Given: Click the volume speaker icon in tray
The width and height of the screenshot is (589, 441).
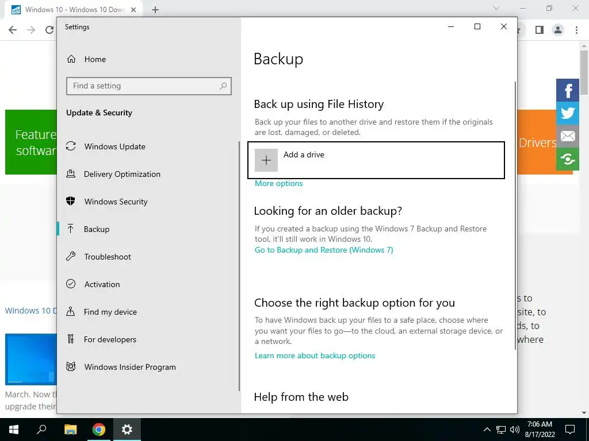Looking at the screenshot, I should (x=515, y=430).
